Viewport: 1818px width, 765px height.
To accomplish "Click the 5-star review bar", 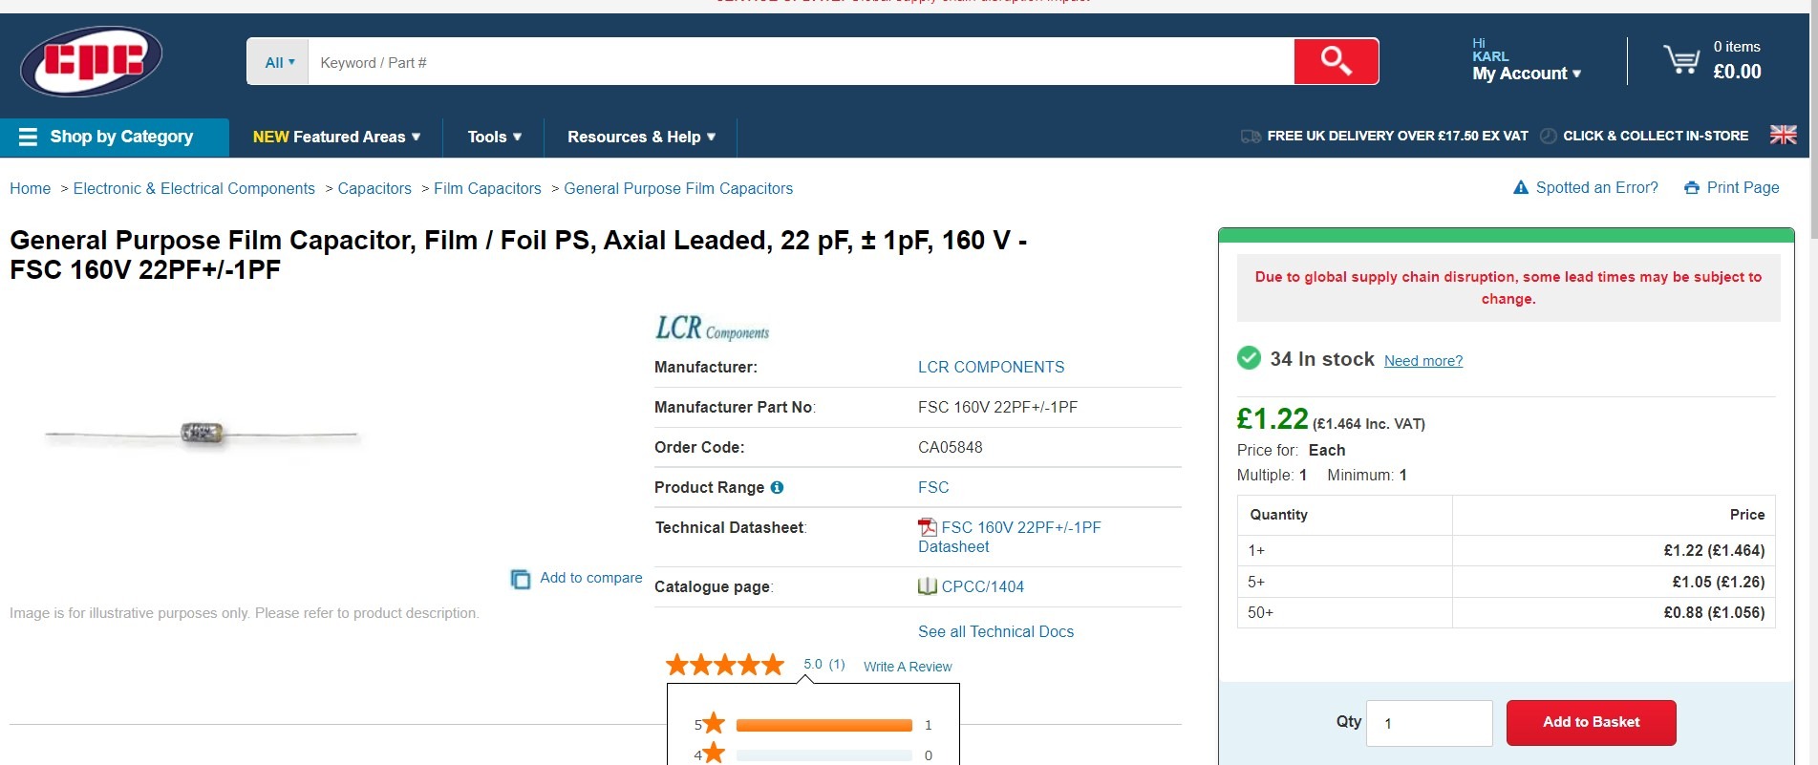I will tap(823, 725).
